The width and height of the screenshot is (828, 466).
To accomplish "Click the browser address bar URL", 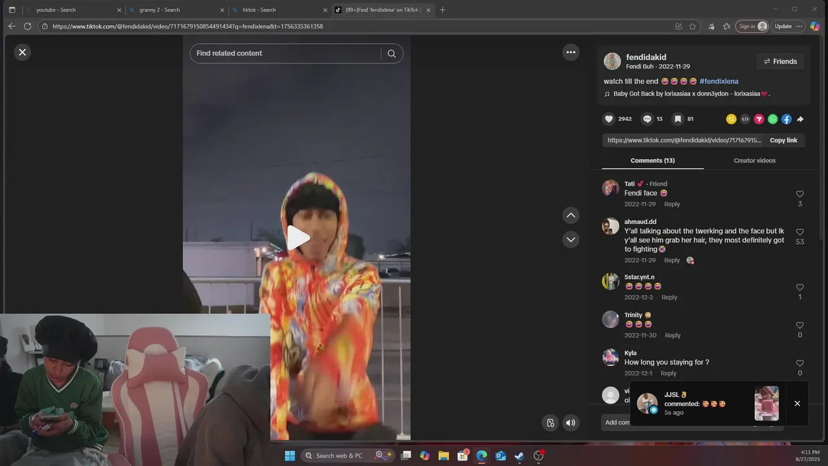I will click(x=188, y=27).
